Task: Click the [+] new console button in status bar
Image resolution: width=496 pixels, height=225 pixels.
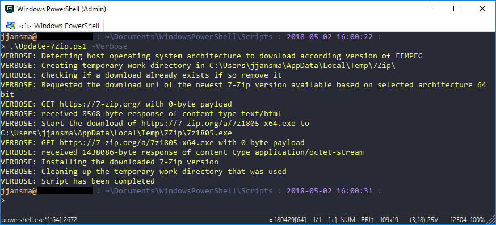Action: pyautogui.click(x=333, y=220)
